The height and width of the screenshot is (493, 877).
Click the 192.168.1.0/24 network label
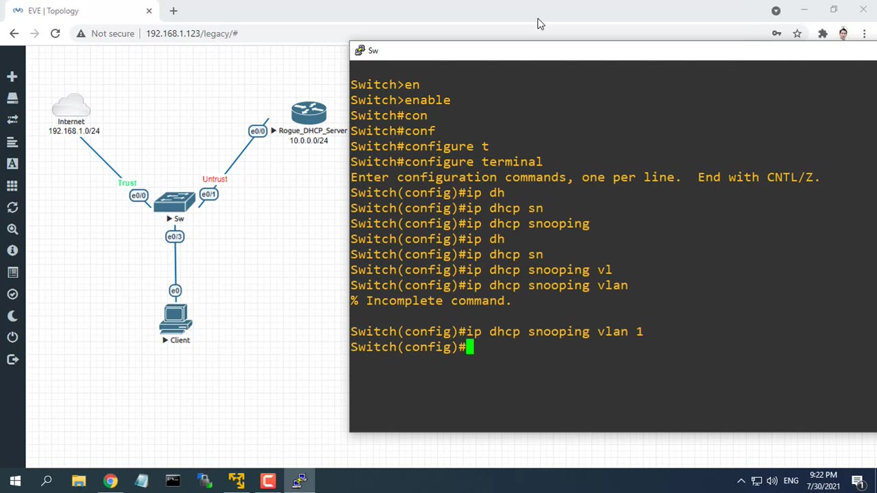click(74, 131)
